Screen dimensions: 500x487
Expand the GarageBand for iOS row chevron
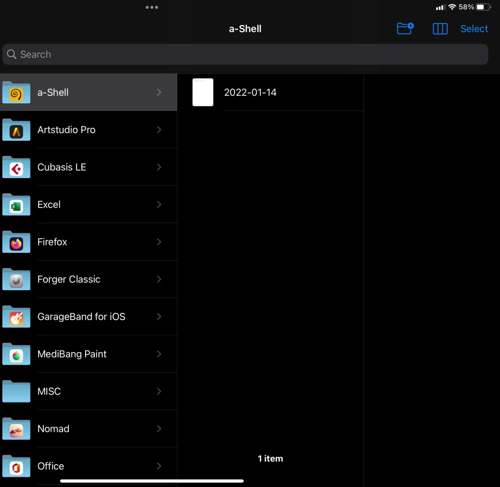[159, 316]
